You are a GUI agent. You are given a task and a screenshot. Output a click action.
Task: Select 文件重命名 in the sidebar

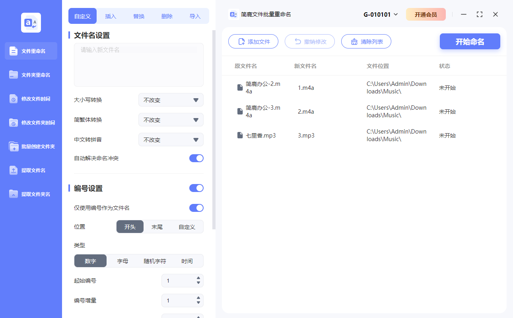(31, 51)
